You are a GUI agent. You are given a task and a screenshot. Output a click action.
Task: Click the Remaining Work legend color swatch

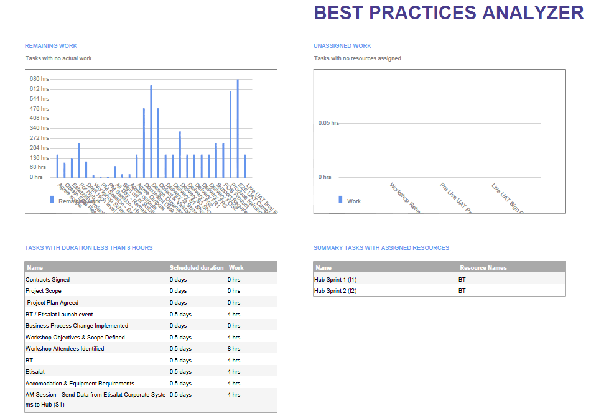[x=52, y=200]
